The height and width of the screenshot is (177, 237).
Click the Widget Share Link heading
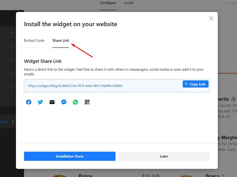[x=43, y=61]
